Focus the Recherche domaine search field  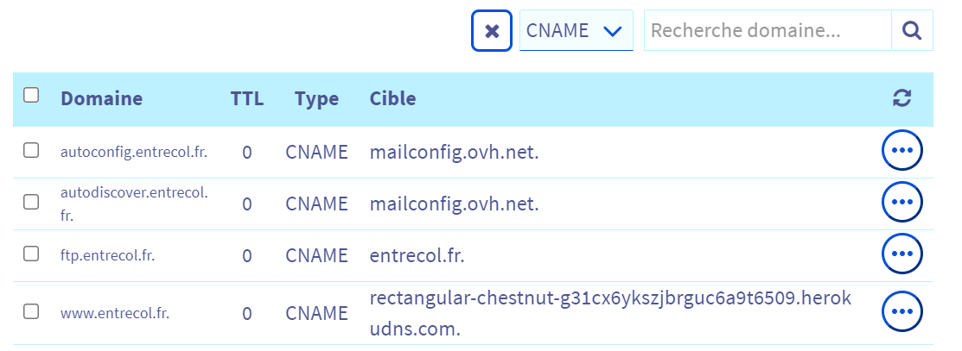767,31
